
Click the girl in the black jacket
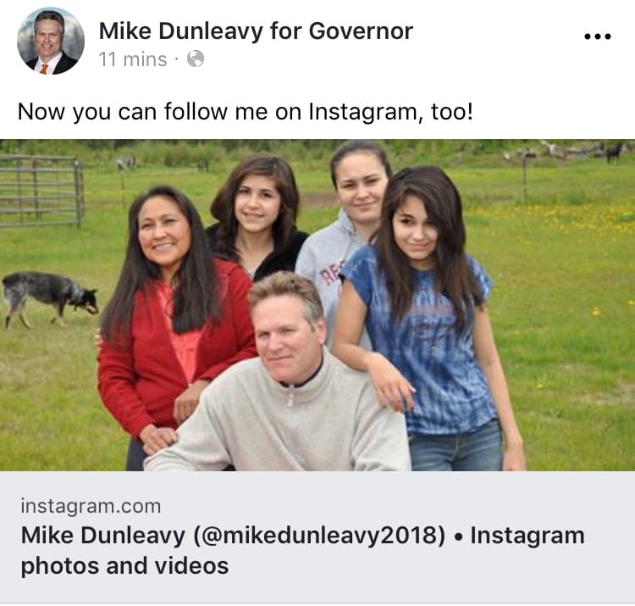pos(257,219)
